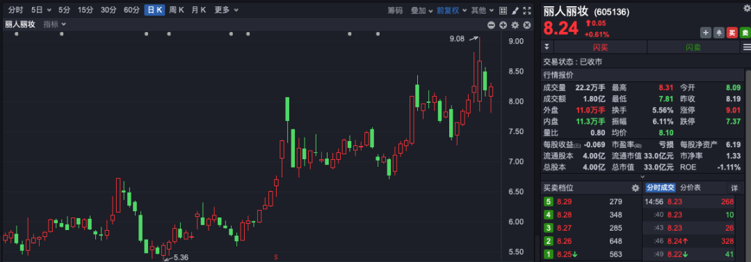Expand the 叠加 overlay dropdown
Screen dimensions: 751x262
421,10
